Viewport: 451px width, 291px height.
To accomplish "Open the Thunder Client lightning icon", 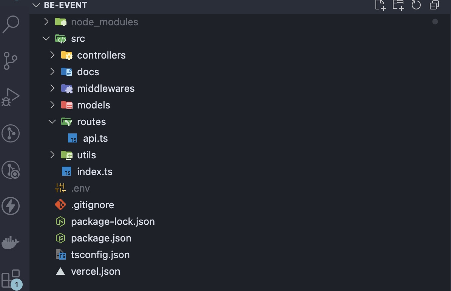I will (x=11, y=206).
